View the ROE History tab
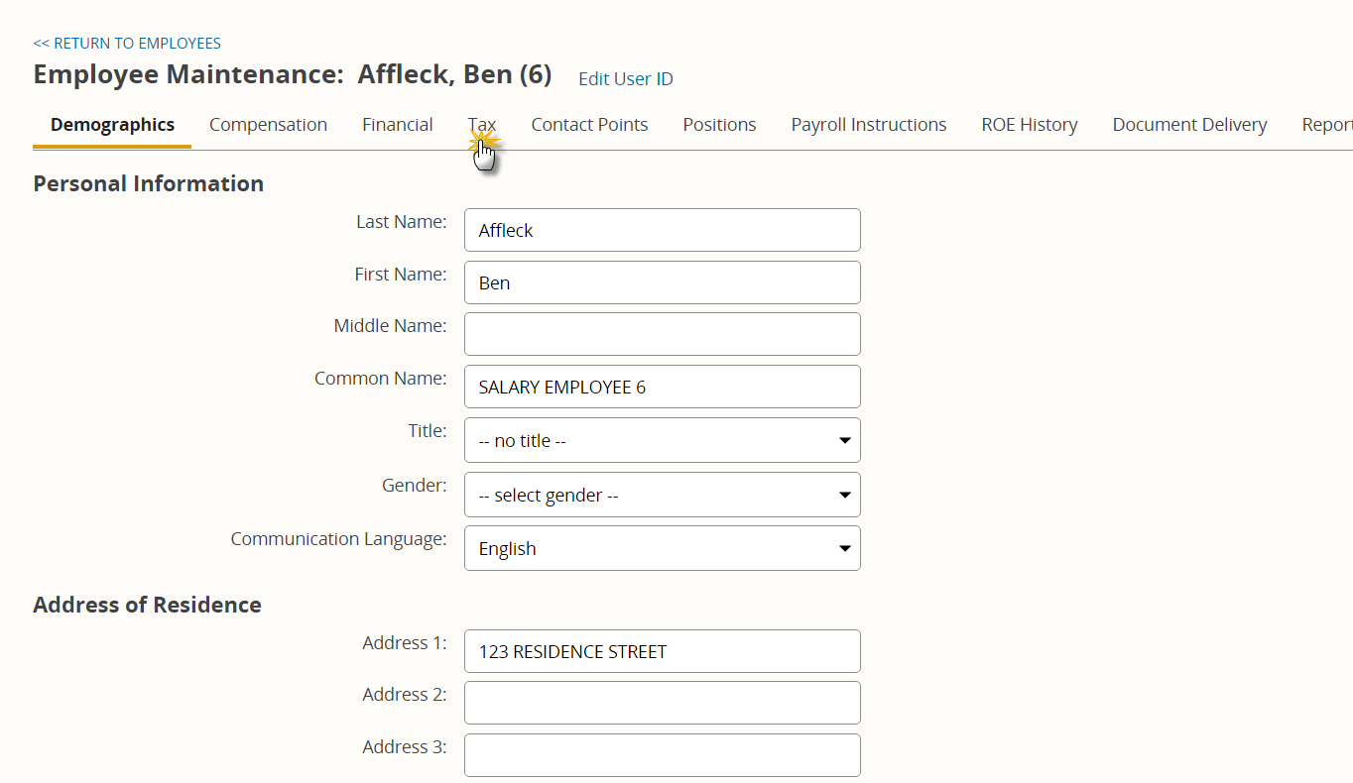1353x783 pixels. click(x=1029, y=125)
